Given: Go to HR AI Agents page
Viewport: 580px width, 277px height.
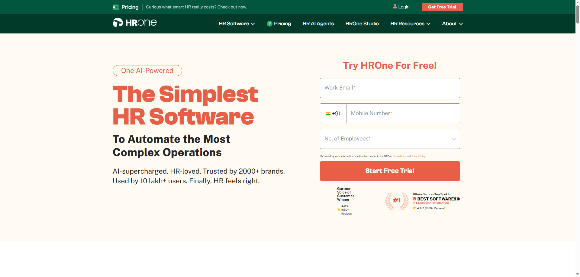Looking at the screenshot, I should coord(318,24).
